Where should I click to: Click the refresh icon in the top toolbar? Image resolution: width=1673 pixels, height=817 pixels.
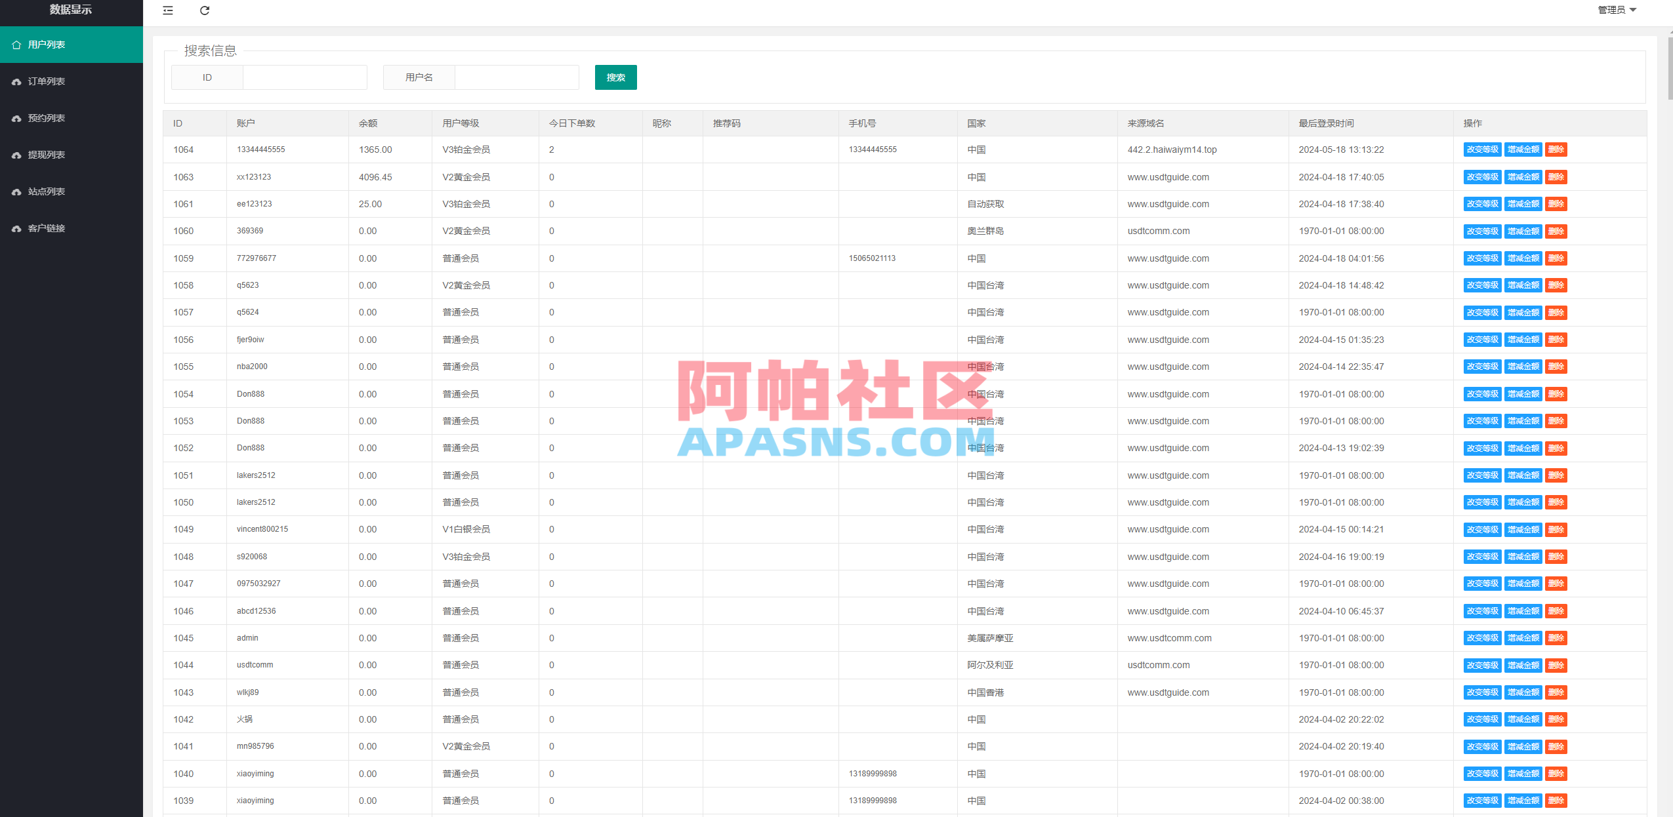pyautogui.click(x=205, y=10)
